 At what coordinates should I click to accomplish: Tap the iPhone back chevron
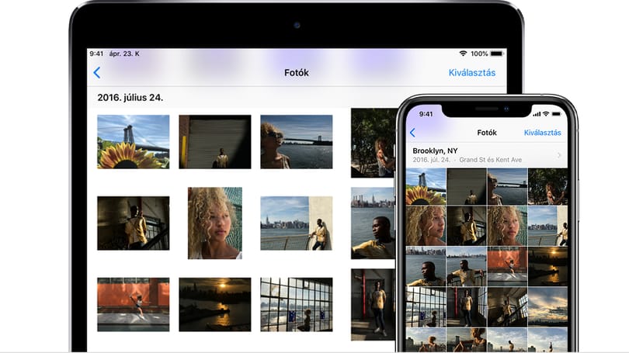pos(412,133)
